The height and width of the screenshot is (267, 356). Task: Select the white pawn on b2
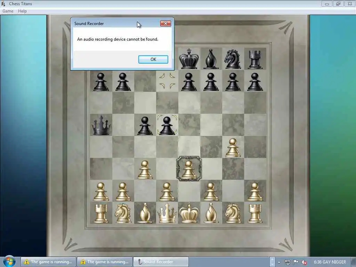pyautogui.click(x=123, y=192)
